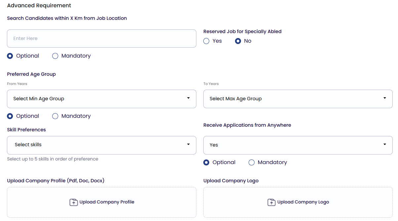The height and width of the screenshot is (221, 398).
Task: Mark Preferred Age Group as Mandatory
Action: pyautogui.click(x=56, y=116)
